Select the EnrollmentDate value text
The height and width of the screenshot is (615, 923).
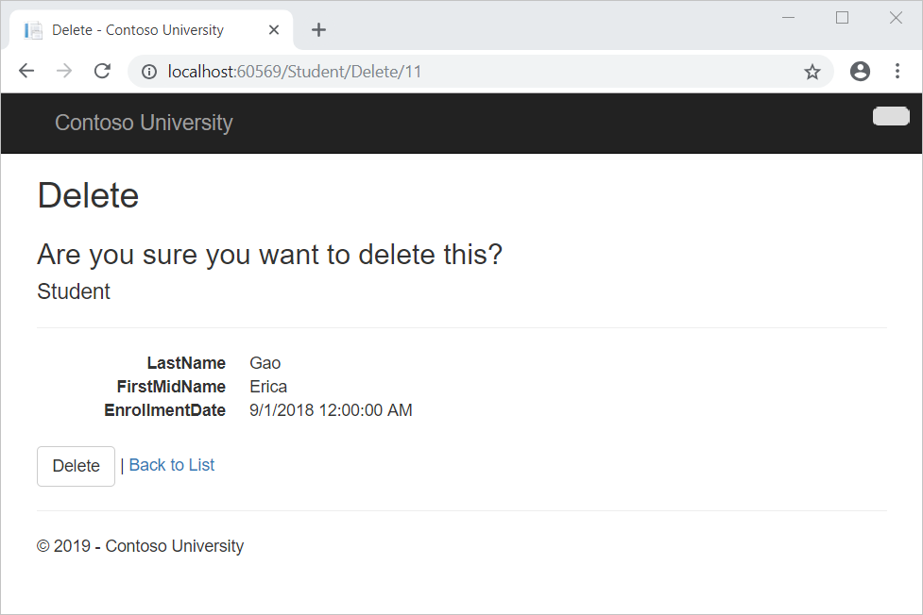331,409
